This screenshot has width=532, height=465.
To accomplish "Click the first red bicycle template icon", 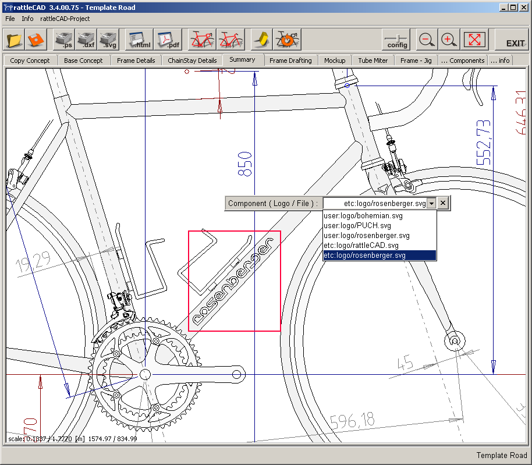I will (202, 40).
